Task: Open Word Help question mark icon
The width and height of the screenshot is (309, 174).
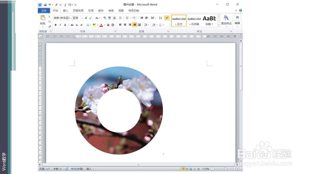Action: 240,10
